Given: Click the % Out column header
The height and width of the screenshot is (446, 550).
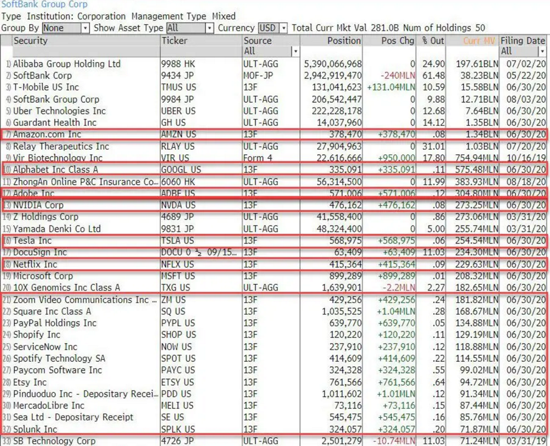Looking at the screenshot, I should tap(433, 41).
